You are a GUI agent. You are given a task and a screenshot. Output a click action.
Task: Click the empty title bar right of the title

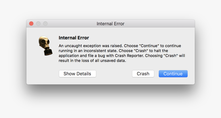click(x=159, y=24)
